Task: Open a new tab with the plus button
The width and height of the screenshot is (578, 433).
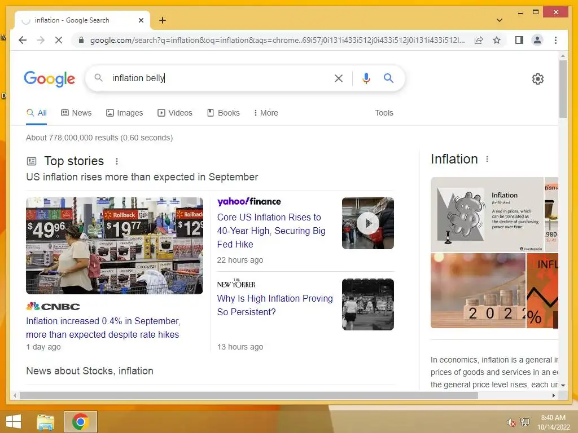Action: coord(163,20)
